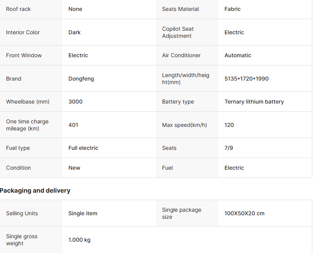Select the '1.000 kg' weight value

click(80, 240)
